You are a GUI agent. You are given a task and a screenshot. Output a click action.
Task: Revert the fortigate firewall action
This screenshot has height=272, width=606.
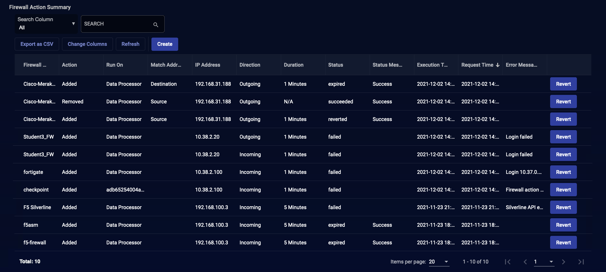click(x=563, y=172)
